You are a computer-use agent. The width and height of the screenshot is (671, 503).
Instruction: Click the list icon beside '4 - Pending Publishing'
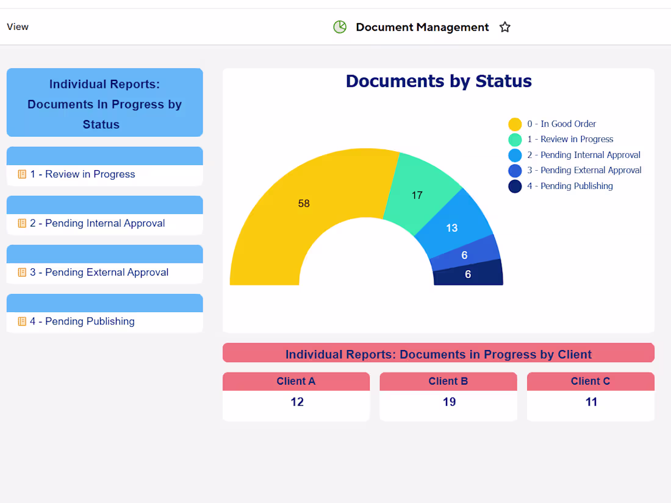22,321
